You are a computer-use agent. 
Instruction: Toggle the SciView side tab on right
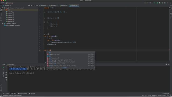[171, 8]
